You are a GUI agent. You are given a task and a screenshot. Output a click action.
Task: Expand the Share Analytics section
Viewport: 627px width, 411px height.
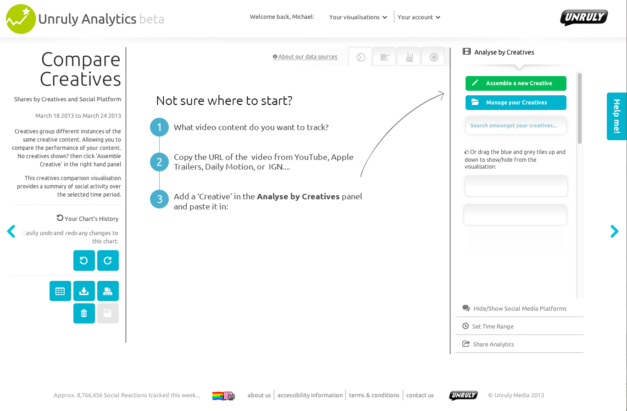point(519,344)
